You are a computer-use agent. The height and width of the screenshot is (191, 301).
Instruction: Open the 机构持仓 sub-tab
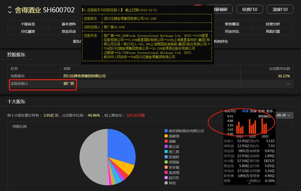pos(221,41)
